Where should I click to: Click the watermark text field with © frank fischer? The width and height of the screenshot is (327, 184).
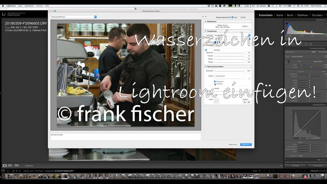click(x=126, y=137)
